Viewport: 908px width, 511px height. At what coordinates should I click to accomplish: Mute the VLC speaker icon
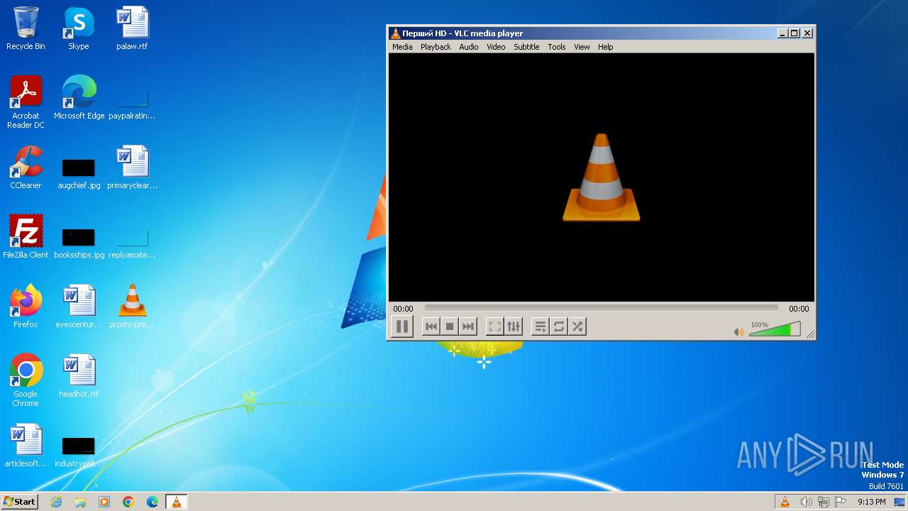[739, 331]
